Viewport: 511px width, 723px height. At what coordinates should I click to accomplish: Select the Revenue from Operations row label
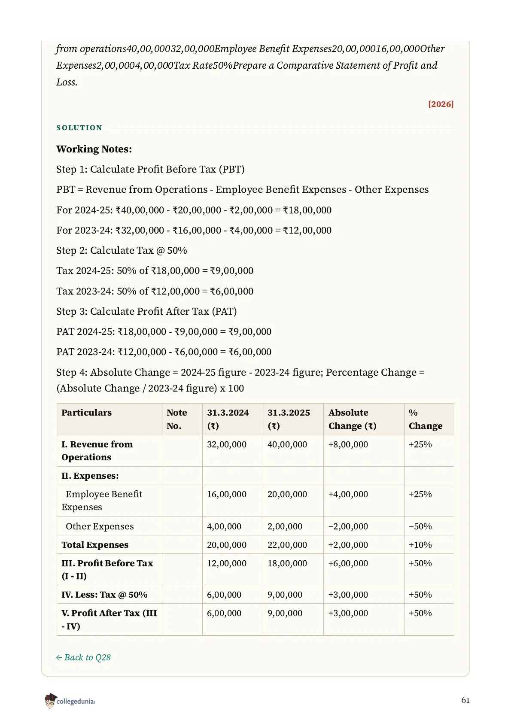[97, 451]
